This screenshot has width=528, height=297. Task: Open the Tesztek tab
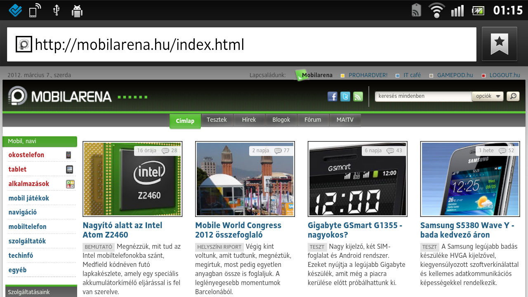tap(217, 120)
